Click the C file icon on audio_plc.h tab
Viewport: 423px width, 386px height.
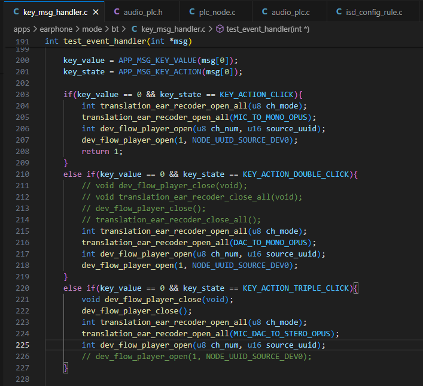pos(117,12)
